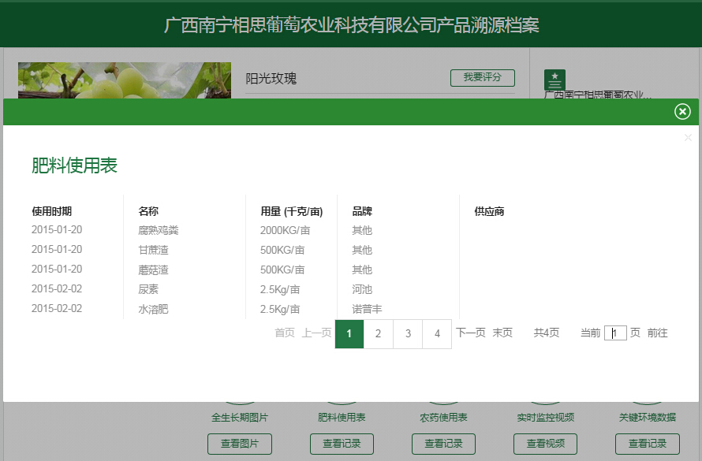This screenshot has height=461, width=702.
Task: Go to page 3 of fertilizer table
Action: (x=408, y=334)
